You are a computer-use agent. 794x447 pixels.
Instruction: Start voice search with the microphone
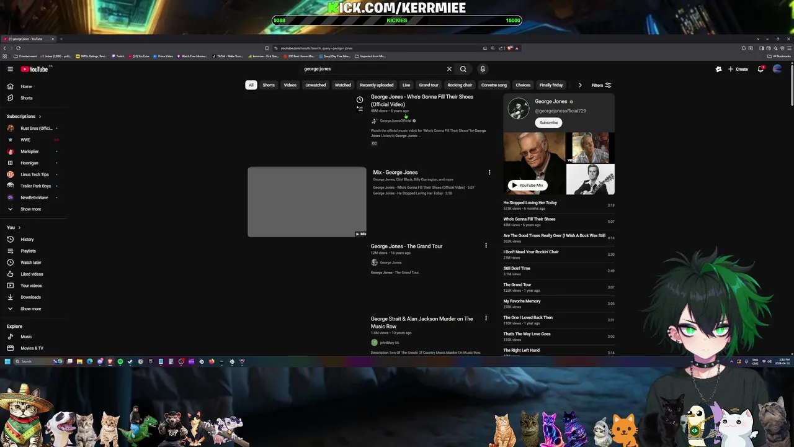click(483, 69)
